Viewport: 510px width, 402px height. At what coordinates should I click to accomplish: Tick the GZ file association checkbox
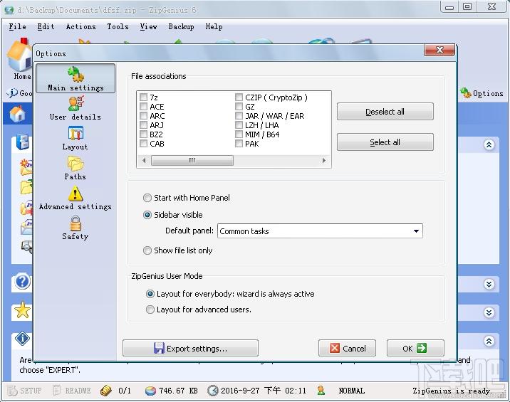tap(239, 107)
